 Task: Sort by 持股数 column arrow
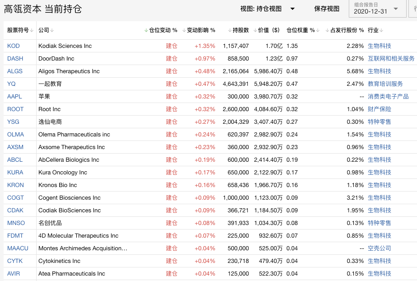coord(230,31)
